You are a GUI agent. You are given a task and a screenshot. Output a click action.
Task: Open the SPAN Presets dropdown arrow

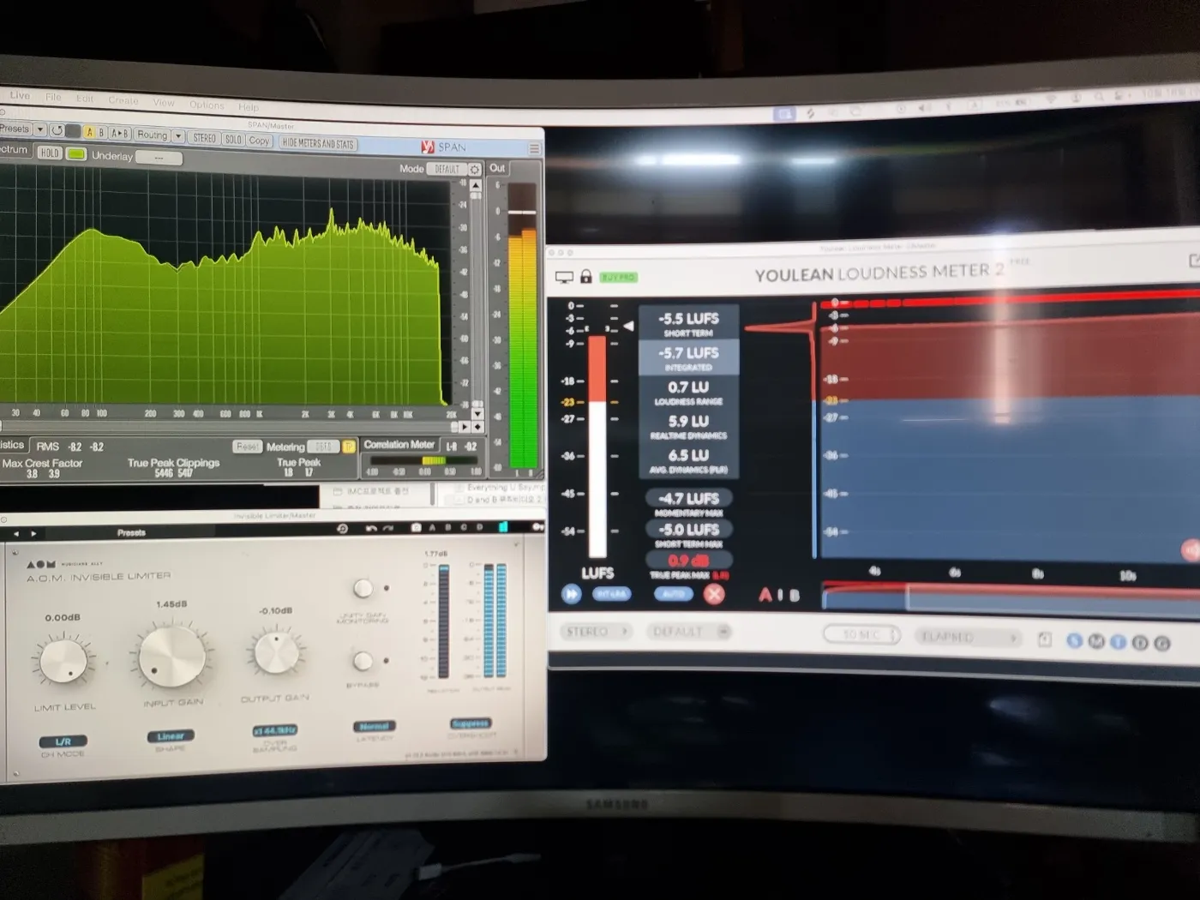(x=39, y=129)
